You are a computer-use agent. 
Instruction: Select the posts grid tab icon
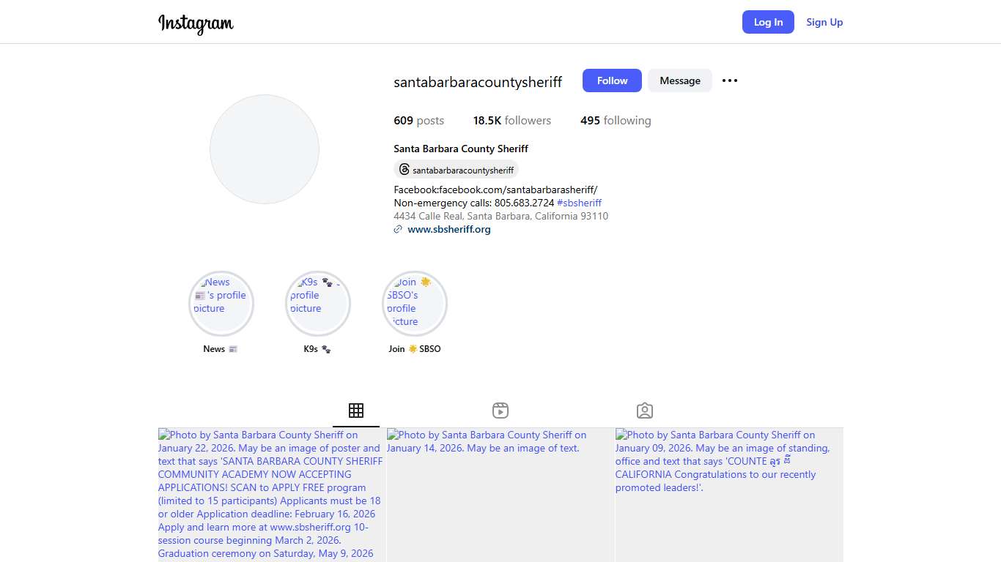356,411
